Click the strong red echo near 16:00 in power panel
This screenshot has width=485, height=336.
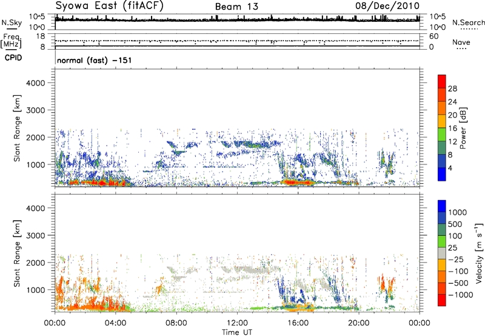click(x=298, y=182)
